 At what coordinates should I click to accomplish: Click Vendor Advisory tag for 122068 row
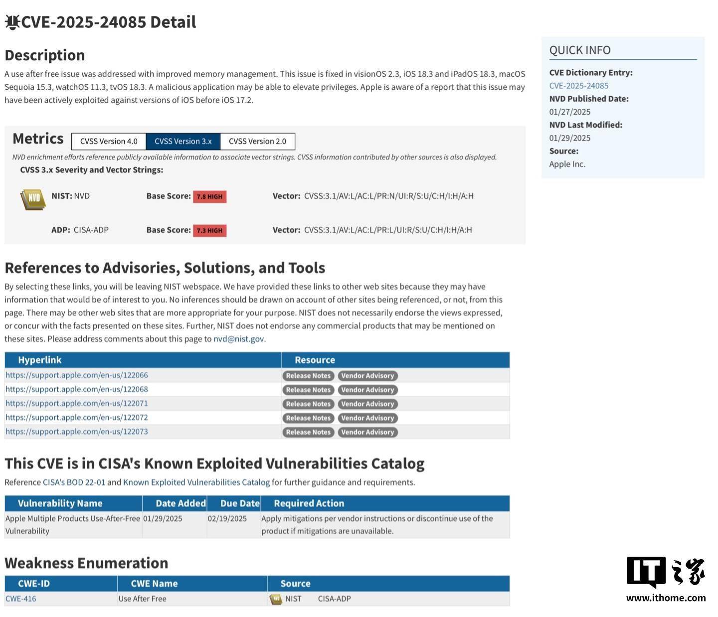[368, 390]
